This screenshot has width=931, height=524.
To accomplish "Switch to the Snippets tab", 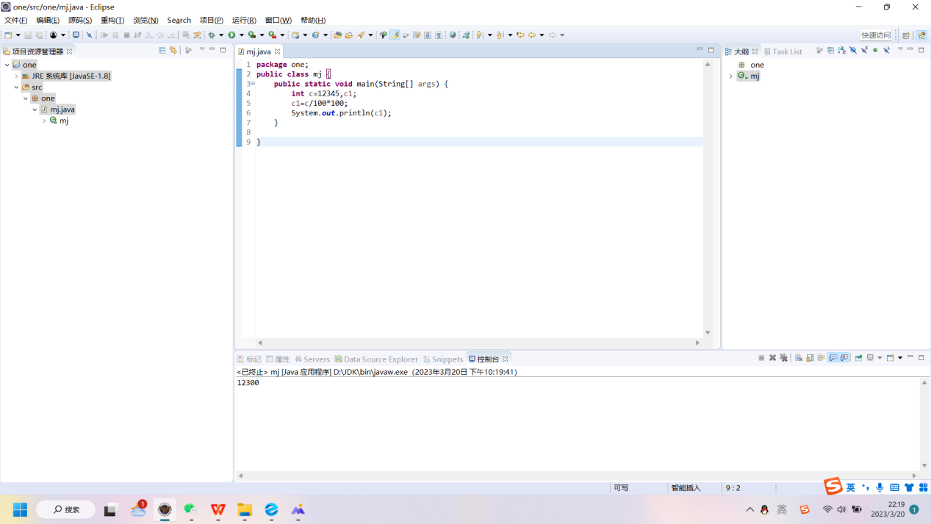I will (443, 359).
